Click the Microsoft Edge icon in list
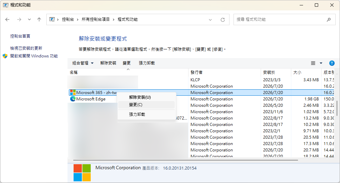This screenshot has height=183, width=340. 73,99
